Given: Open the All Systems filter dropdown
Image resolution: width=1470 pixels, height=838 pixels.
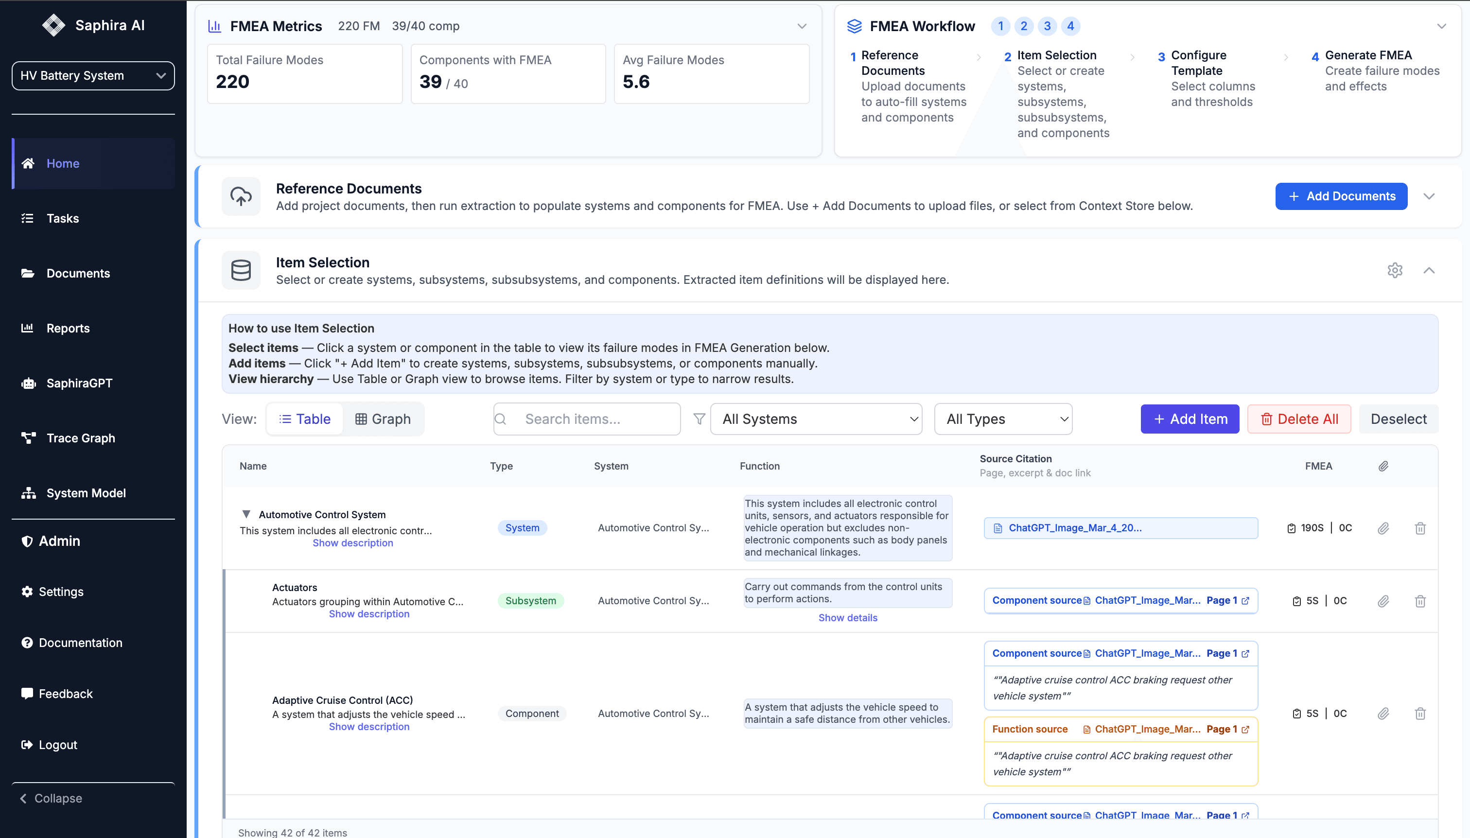Looking at the screenshot, I should pyautogui.click(x=816, y=419).
